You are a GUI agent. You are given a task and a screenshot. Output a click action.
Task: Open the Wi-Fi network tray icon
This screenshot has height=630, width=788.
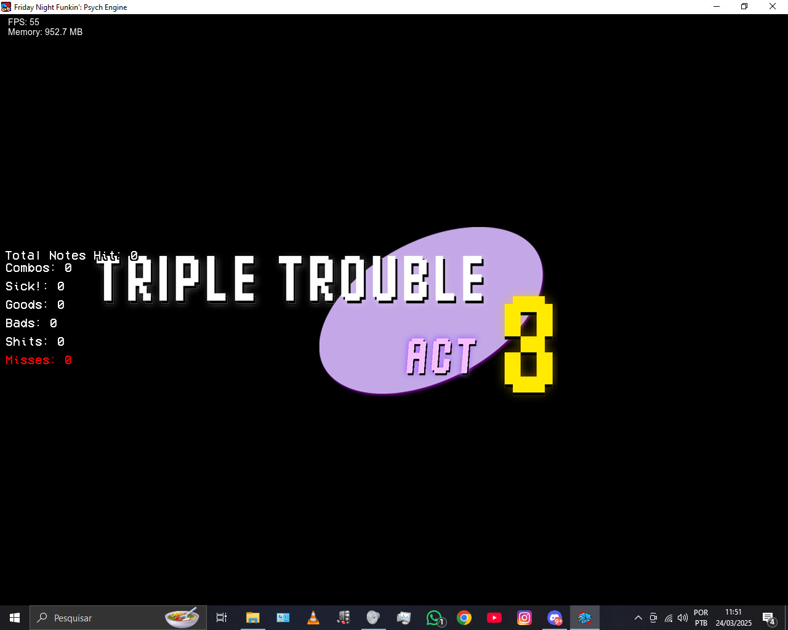pos(669,618)
